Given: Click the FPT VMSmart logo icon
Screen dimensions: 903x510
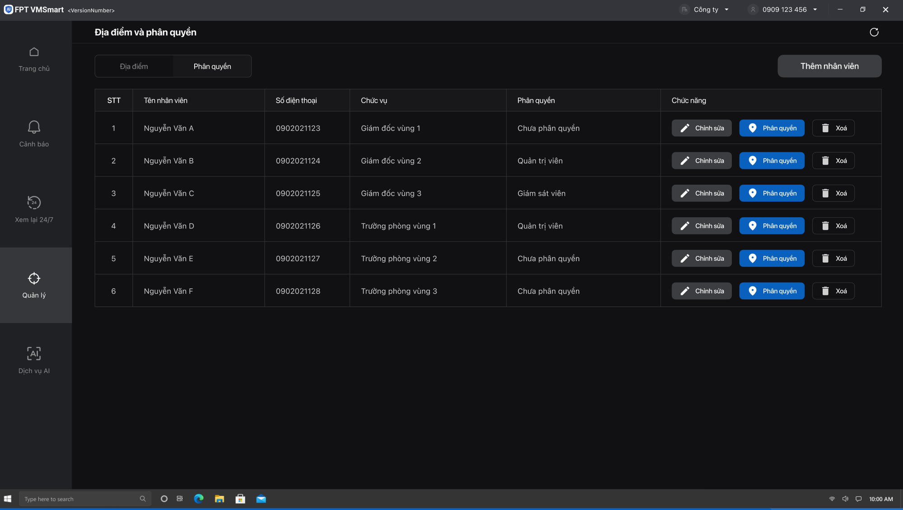Looking at the screenshot, I should coord(8,9).
